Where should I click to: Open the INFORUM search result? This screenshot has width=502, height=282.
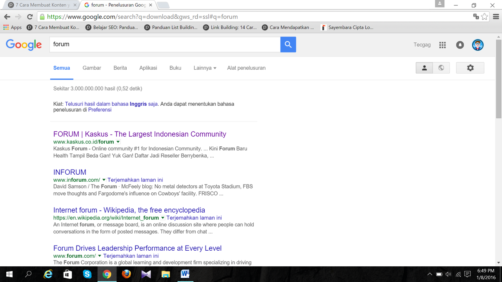point(70,172)
